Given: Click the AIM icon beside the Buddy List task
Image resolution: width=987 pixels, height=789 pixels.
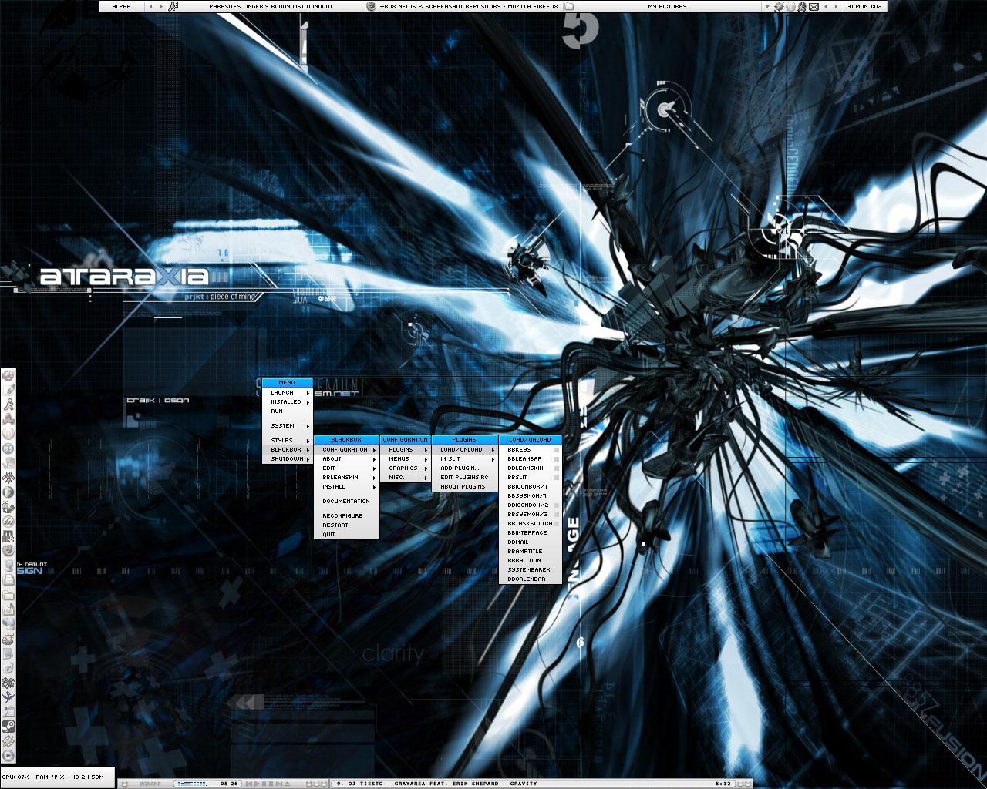Looking at the screenshot, I should point(173,6).
